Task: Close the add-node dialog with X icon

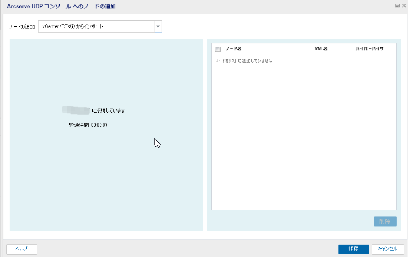Action: click(x=404, y=6)
